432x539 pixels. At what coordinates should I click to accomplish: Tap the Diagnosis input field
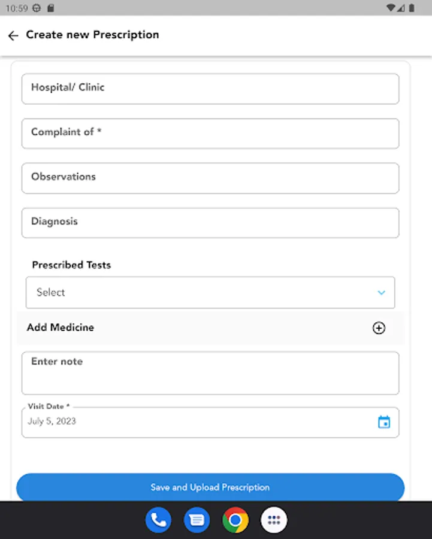click(x=210, y=223)
